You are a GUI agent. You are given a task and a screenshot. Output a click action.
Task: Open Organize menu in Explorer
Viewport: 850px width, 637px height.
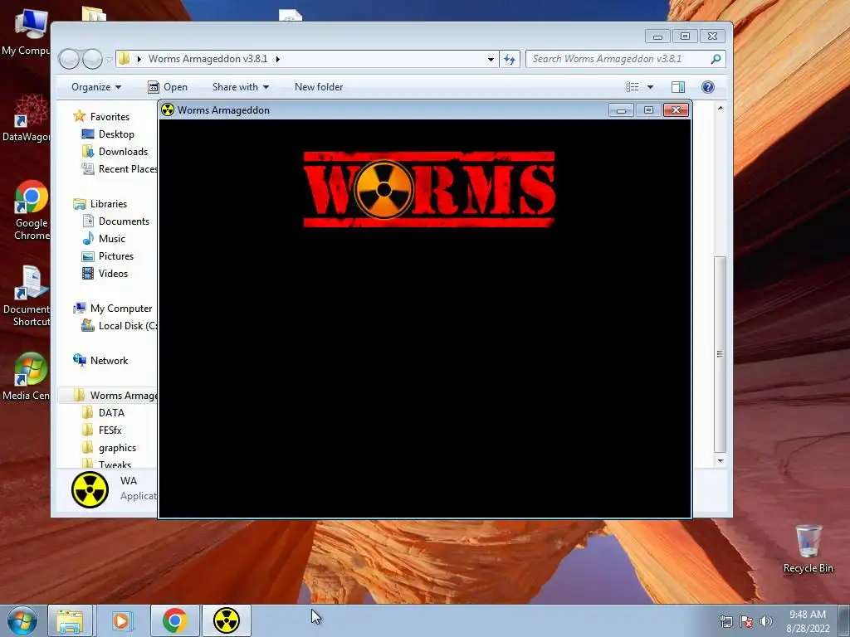coord(96,86)
